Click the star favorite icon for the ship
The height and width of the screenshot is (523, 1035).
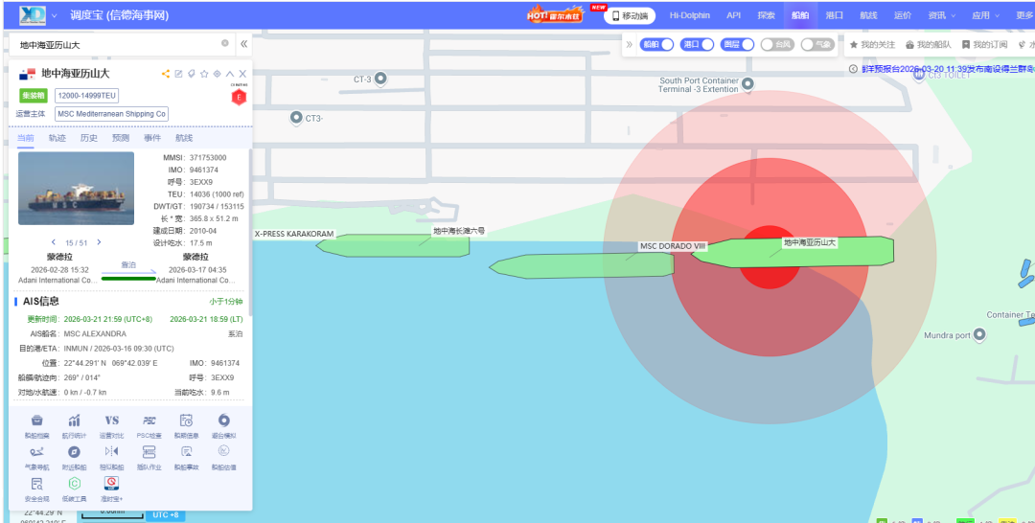pos(204,74)
